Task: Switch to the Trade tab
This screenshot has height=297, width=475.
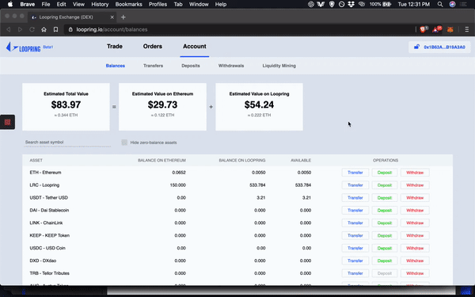Action: tap(115, 47)
